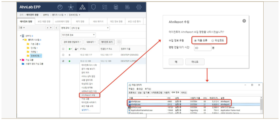Screen dimensions: 280x120
Task: Open the 서비스 tab in Task Manager
Action: point(184,93)
